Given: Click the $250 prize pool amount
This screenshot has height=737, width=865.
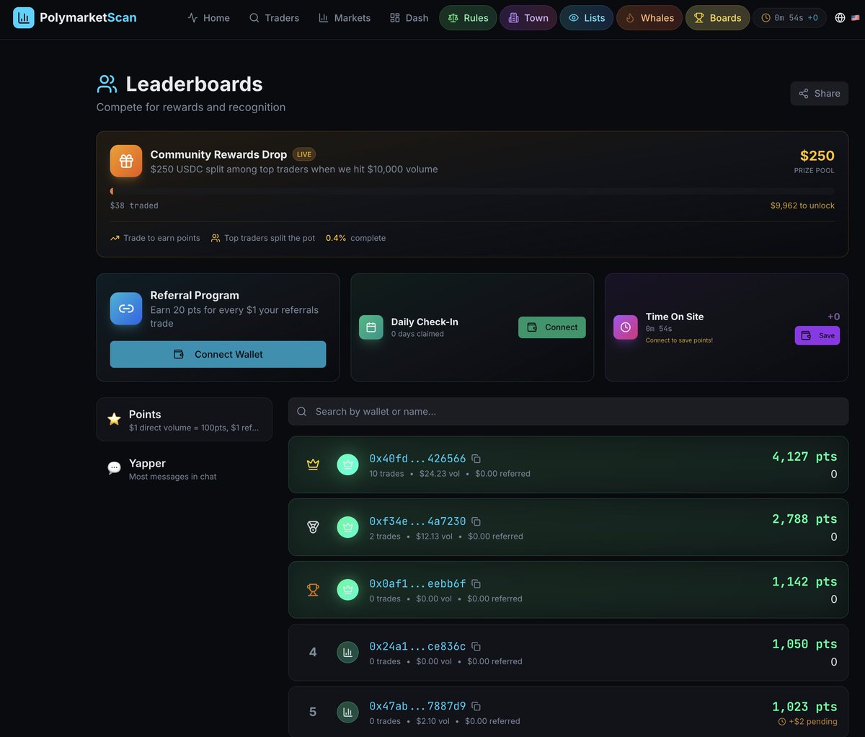Looking at the screenshot, I should click(x=817, y=156).
